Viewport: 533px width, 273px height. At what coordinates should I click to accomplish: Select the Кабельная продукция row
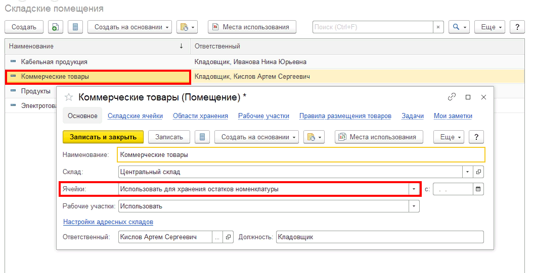pyautogui.click(x=54, y=62)
